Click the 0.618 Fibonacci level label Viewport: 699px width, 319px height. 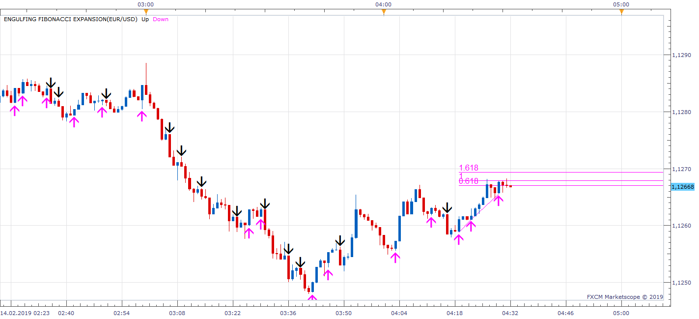pos(469,181)
